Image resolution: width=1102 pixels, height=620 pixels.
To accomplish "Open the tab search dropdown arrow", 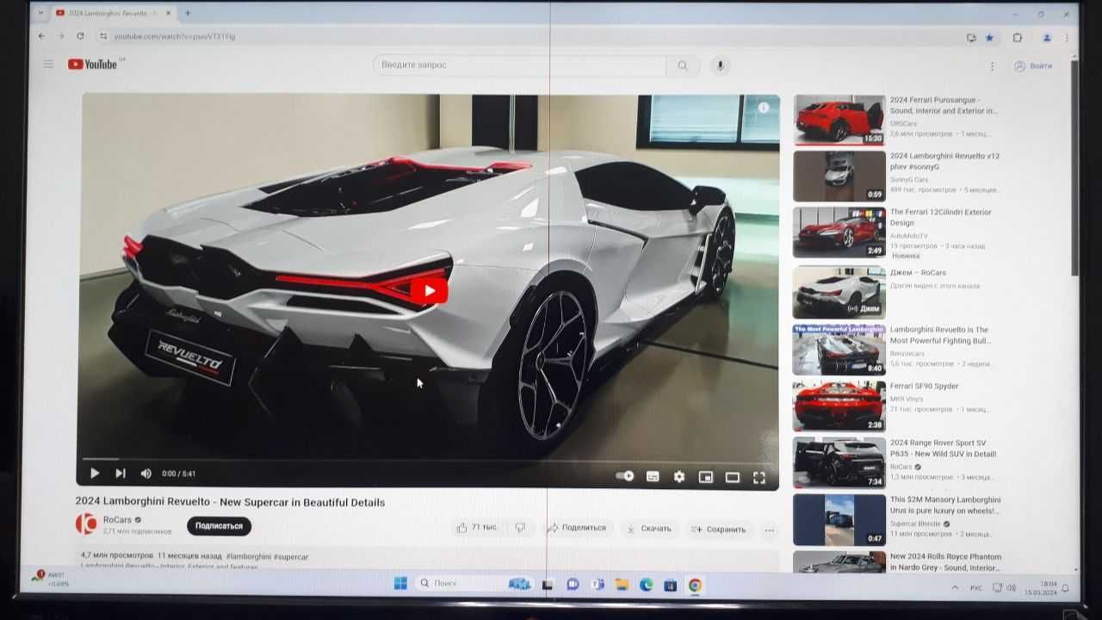I will point(40,13).
